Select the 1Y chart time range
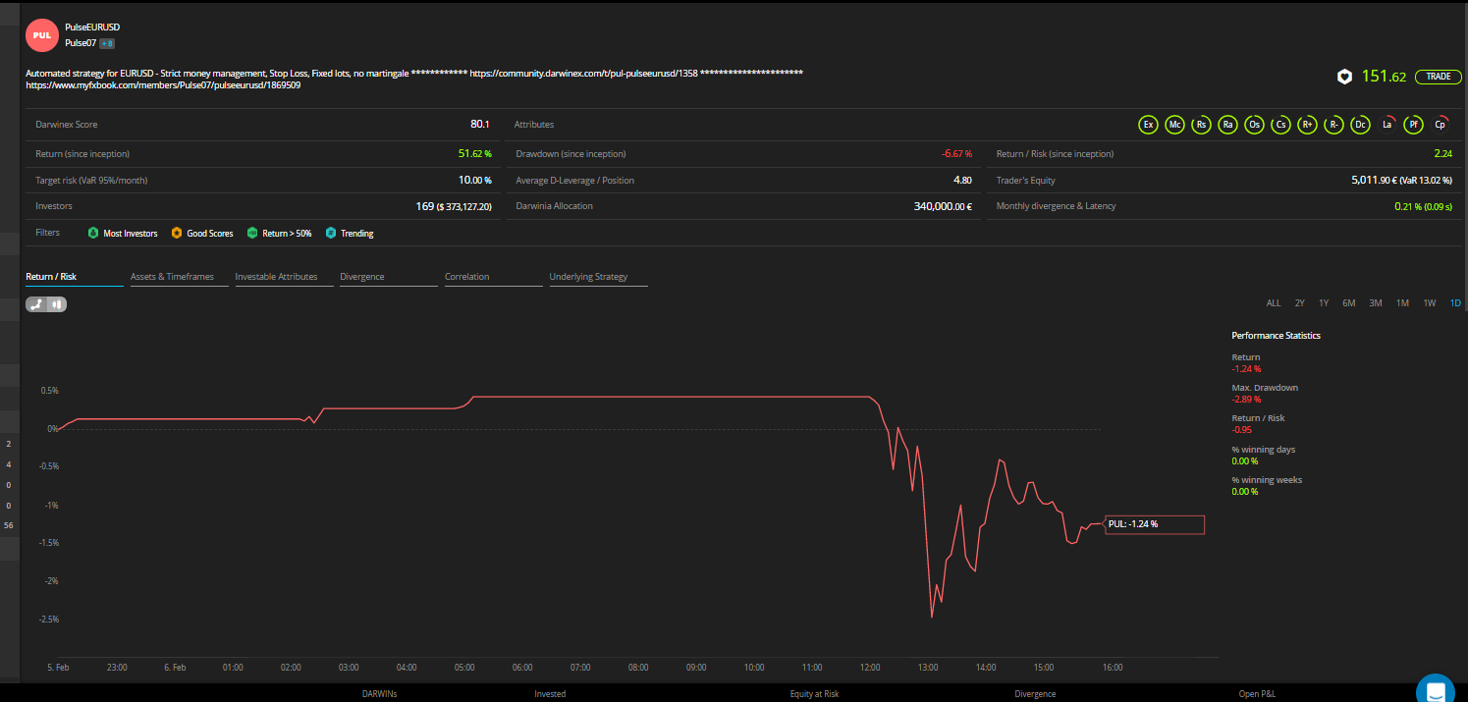Viewport: 1468px width, 702px height. coord(1324,303)
